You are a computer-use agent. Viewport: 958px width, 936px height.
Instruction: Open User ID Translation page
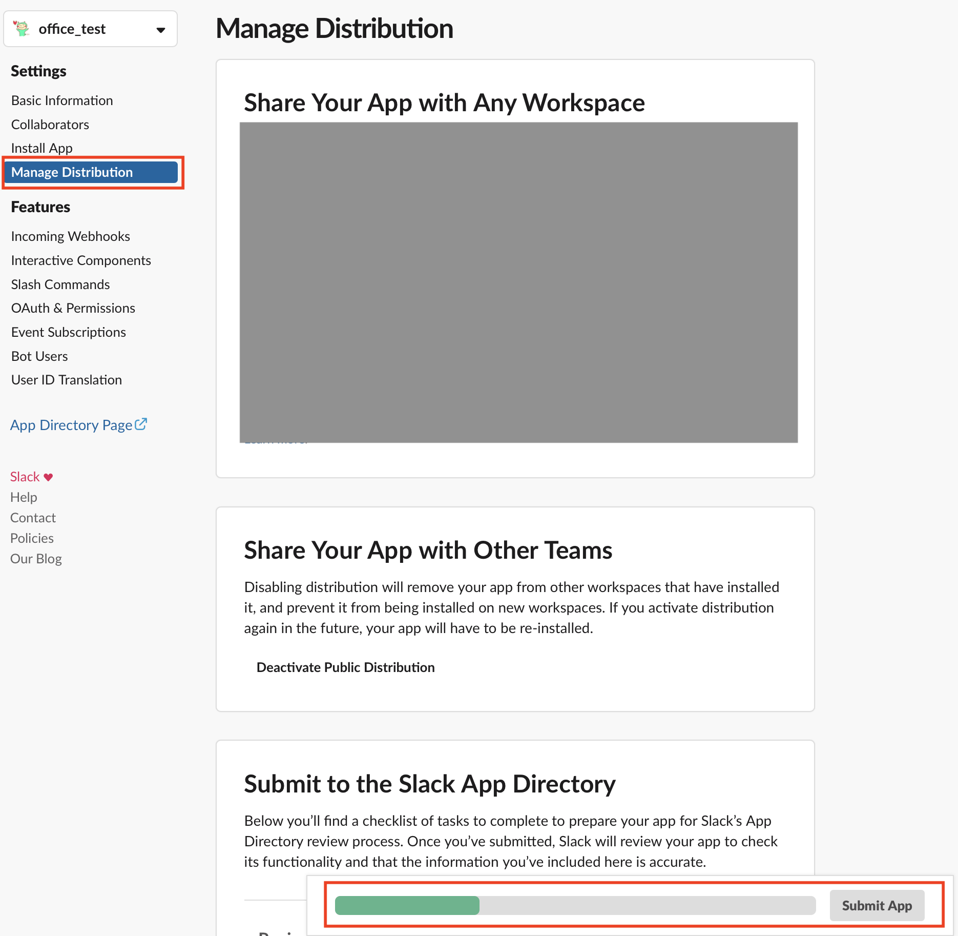click(67, 380)
